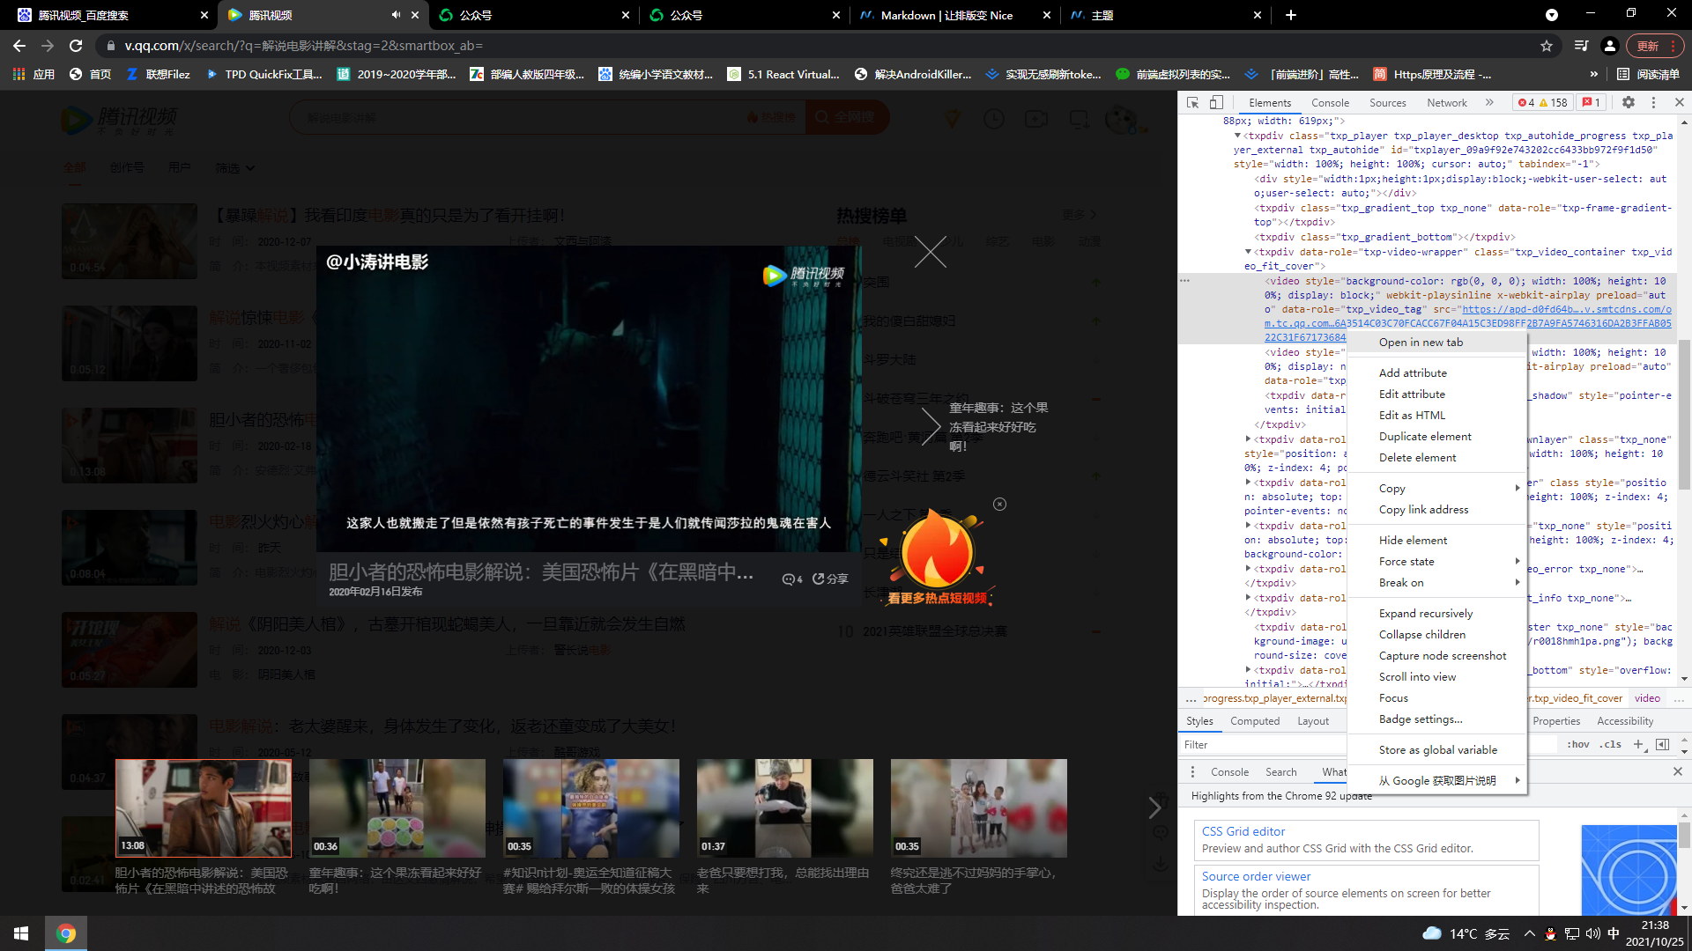Viewport: 1692px width, 951px height.
Task: Open the Google image description submenu
Action: pos(1437,781)
